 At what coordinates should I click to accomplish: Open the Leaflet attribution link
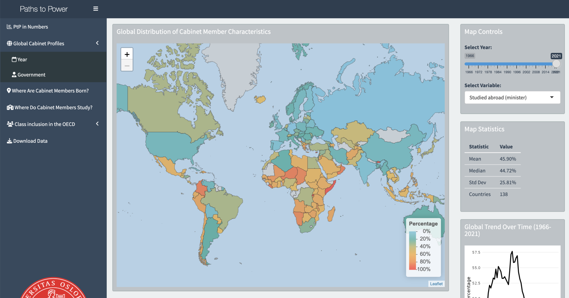pyautogui.click(x=436, y=283)
